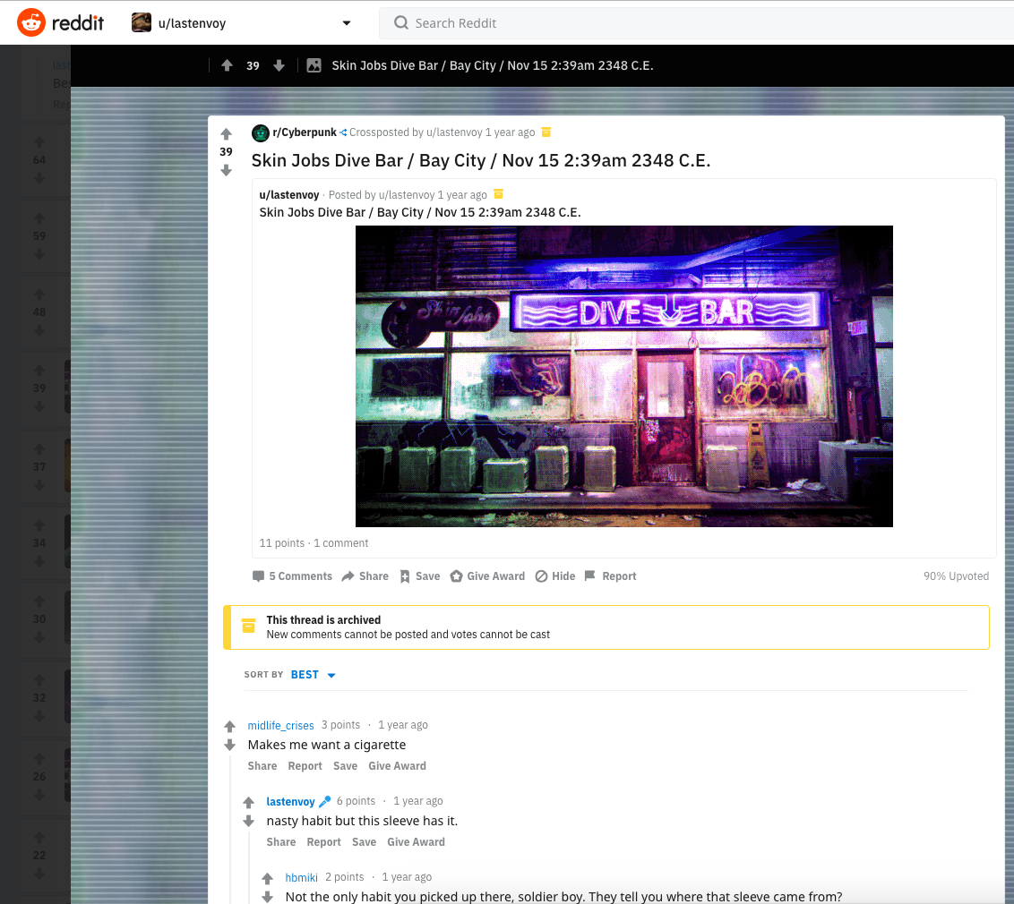Image resolution: width=1014 pixels, height=904 pixels.
Task: Open original post '11 points · 1 comment'
Action: 314,543
